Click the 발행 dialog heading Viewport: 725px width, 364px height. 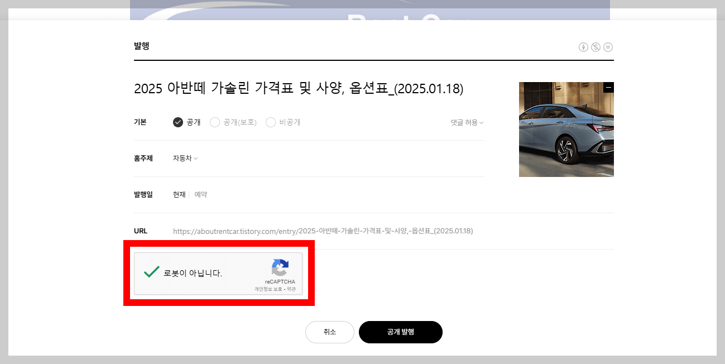[x=142, y=46]
